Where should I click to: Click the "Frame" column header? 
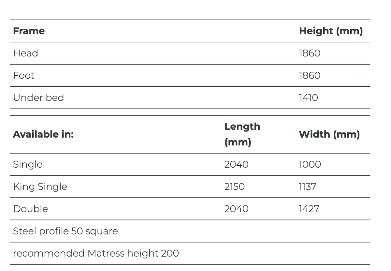pos(29,31)
